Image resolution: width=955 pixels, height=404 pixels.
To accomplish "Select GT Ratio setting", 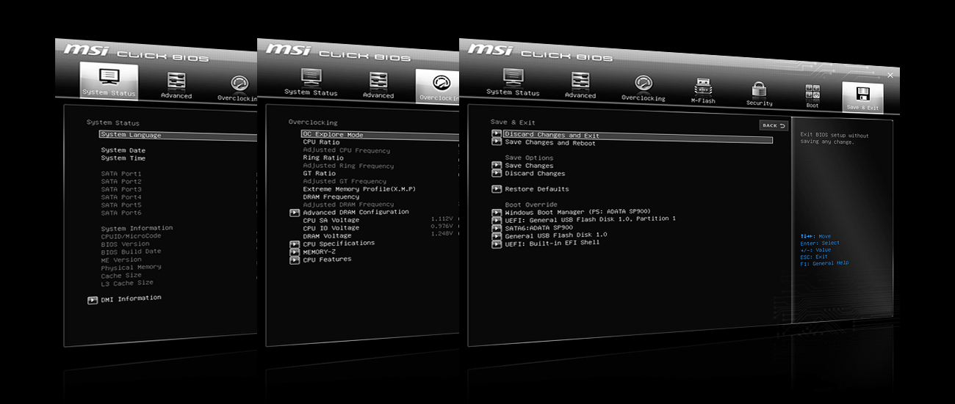I will (x=319, y=174).
